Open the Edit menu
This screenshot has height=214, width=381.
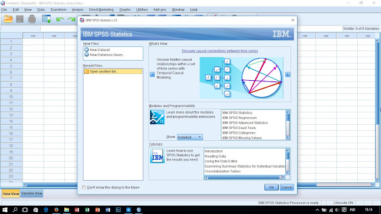[16, 10]
